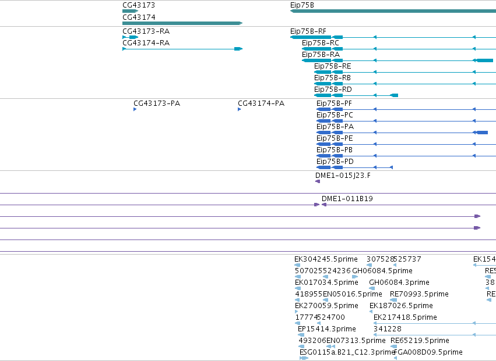Viewport: 496px width, 361px height.
Task: Select EST EK017034.5prime
Action: (x=326, y=283)
